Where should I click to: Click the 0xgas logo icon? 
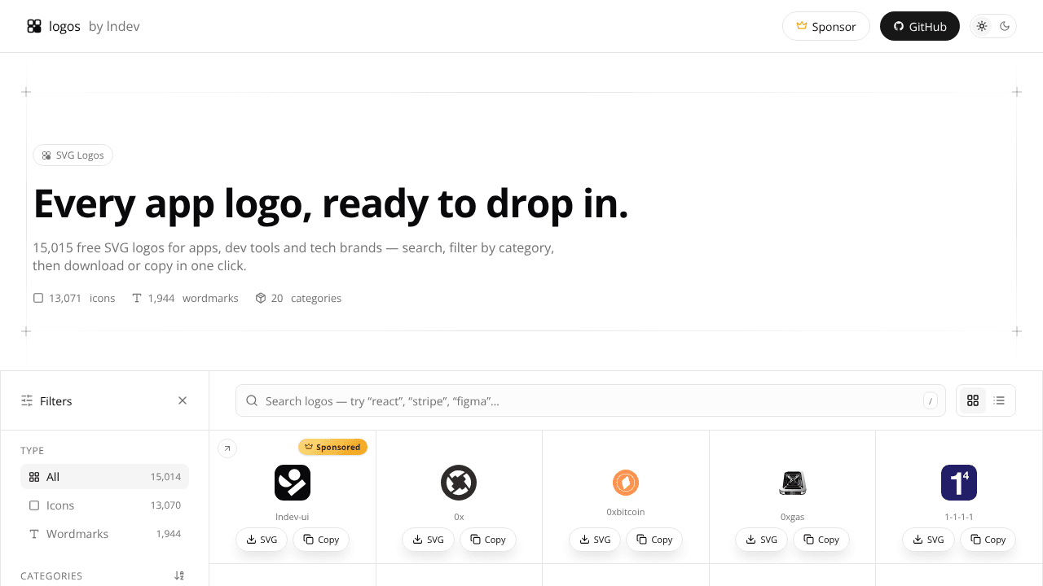pos(792,483)
